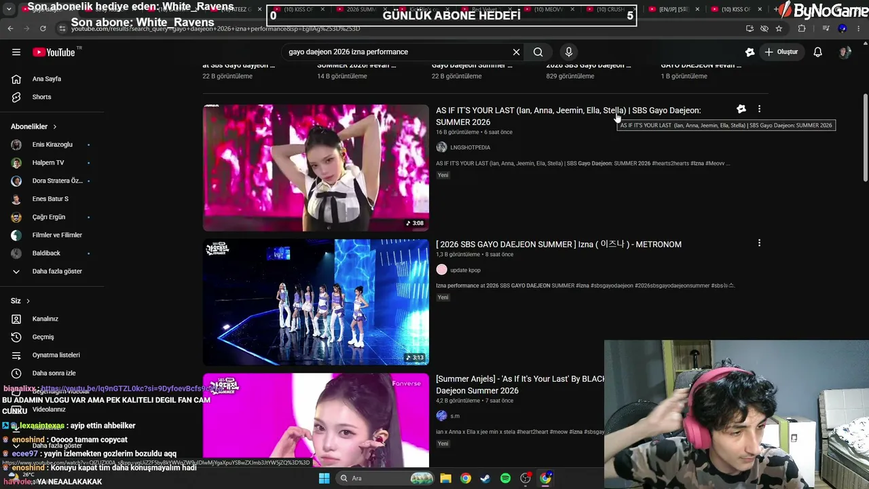The image size is (869, 489).
Task: Open the YouTube notifications bell
Action: click(818, 52)
